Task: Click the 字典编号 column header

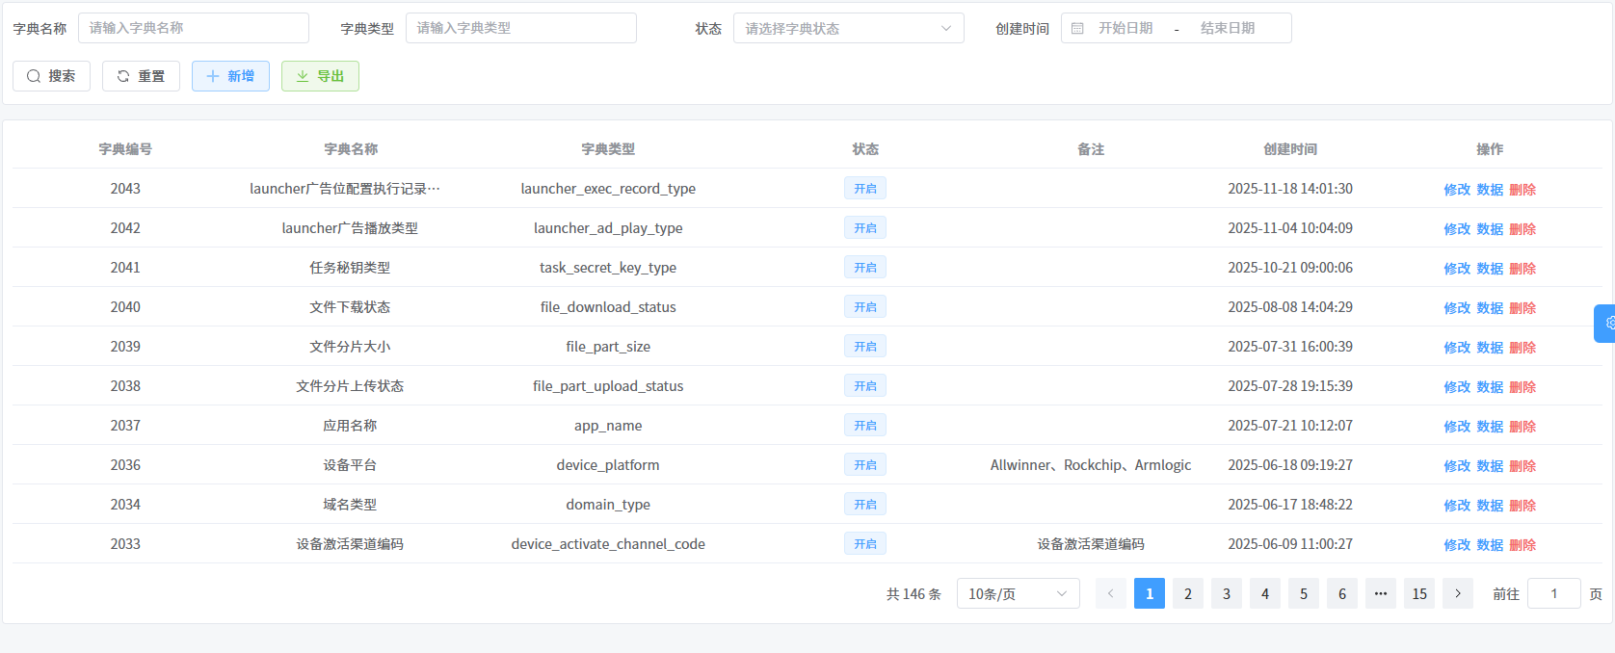Action: tap(125, 149)
